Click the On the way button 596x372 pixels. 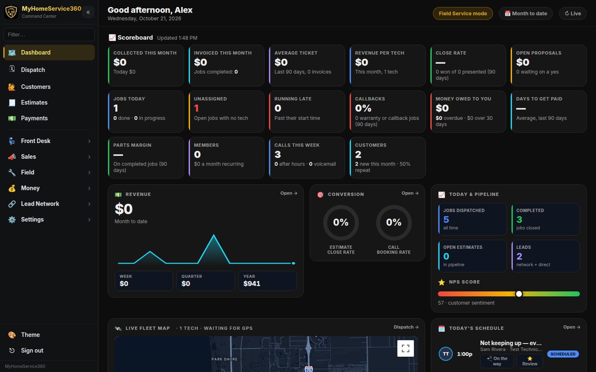coord(497,361)
